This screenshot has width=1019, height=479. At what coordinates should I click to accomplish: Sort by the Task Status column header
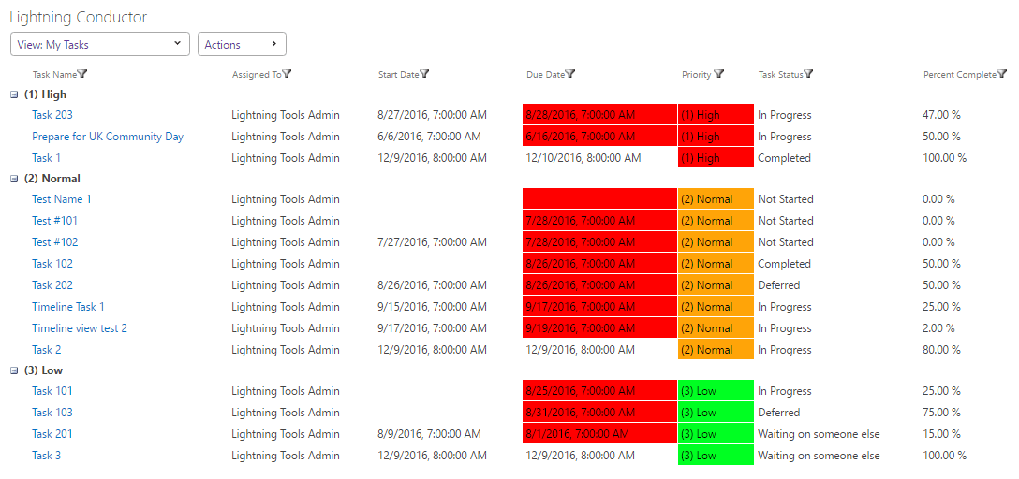(x=780, y=75)
